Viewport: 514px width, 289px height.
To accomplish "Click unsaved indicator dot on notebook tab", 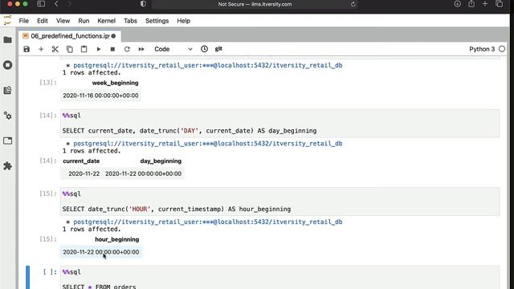I will pos(113,36).
